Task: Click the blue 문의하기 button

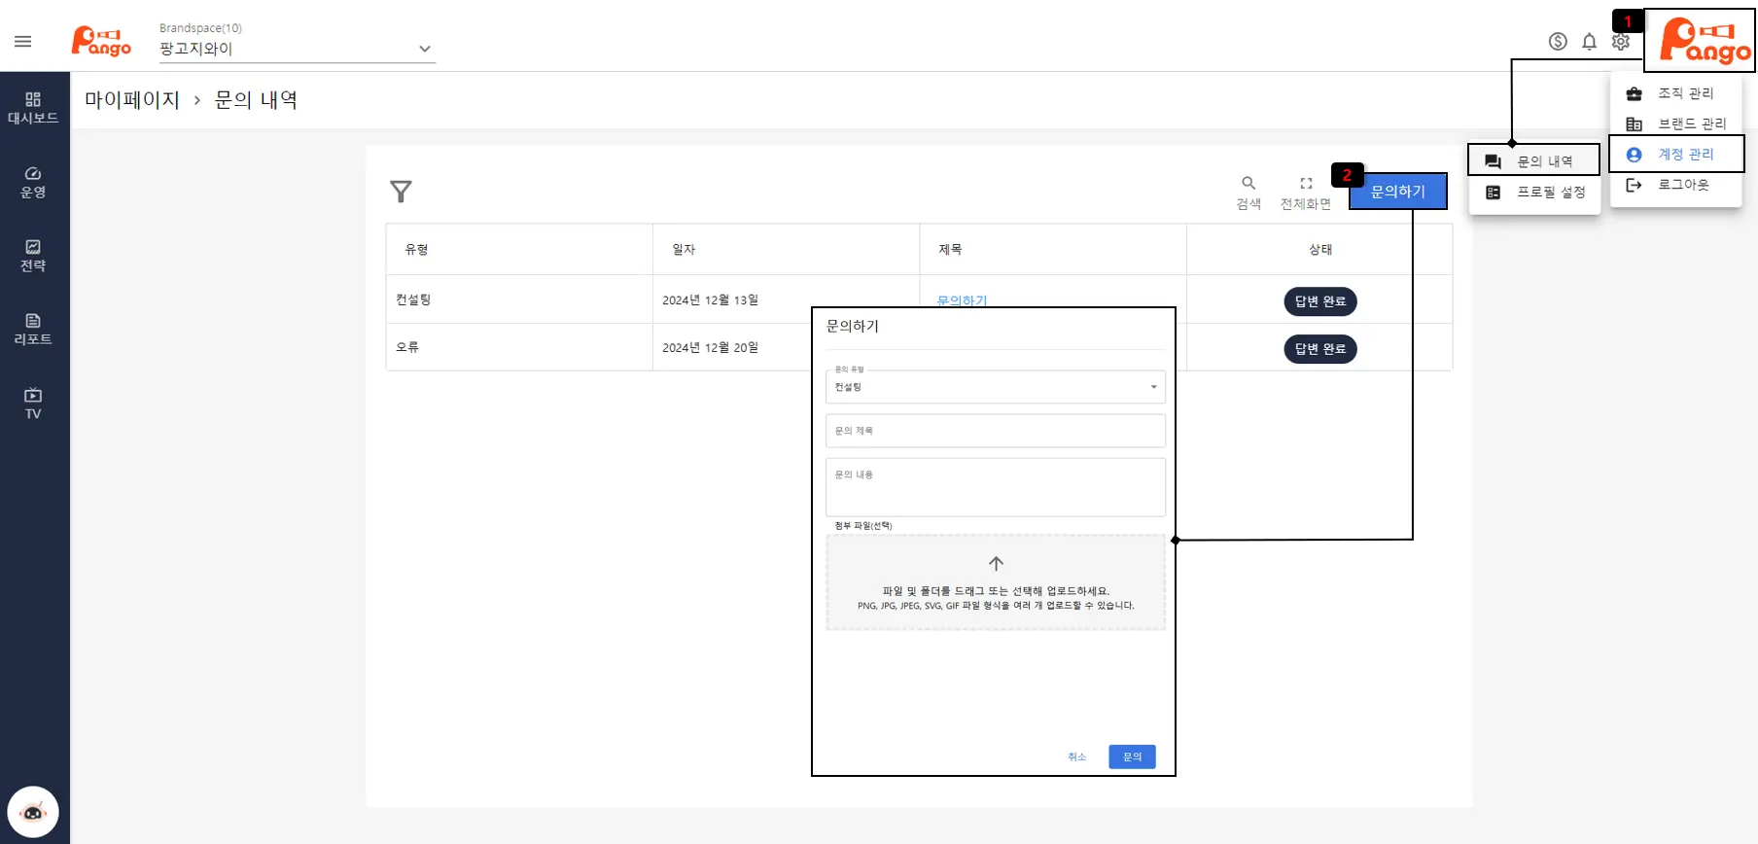Action: point(1397,192)
